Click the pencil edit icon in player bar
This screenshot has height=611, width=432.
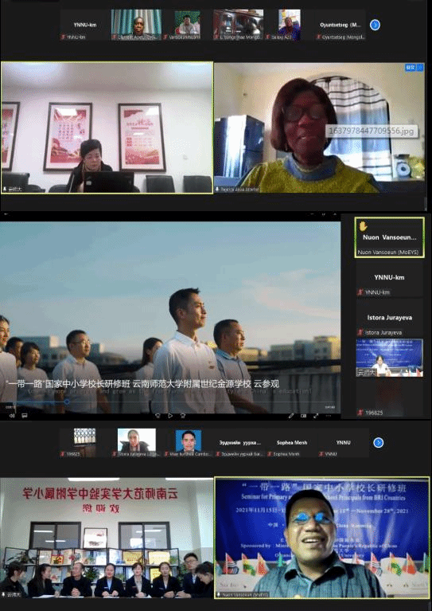290,416
